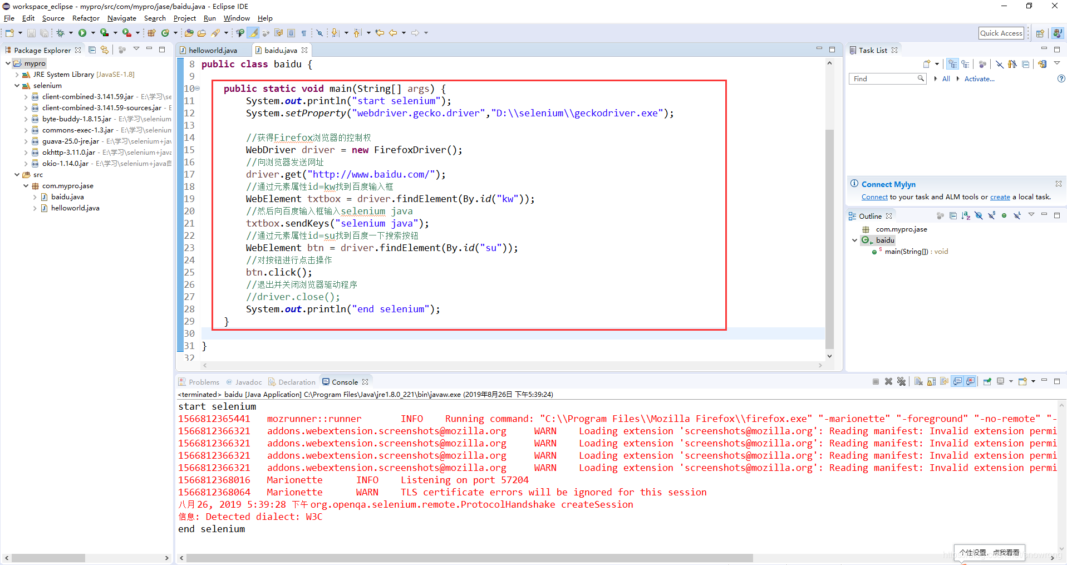Expand the guava-25.0-jre.jar entry
The width and height of the screenshot is (1067, 565).
pyautogui.click(x=26, y=141)
